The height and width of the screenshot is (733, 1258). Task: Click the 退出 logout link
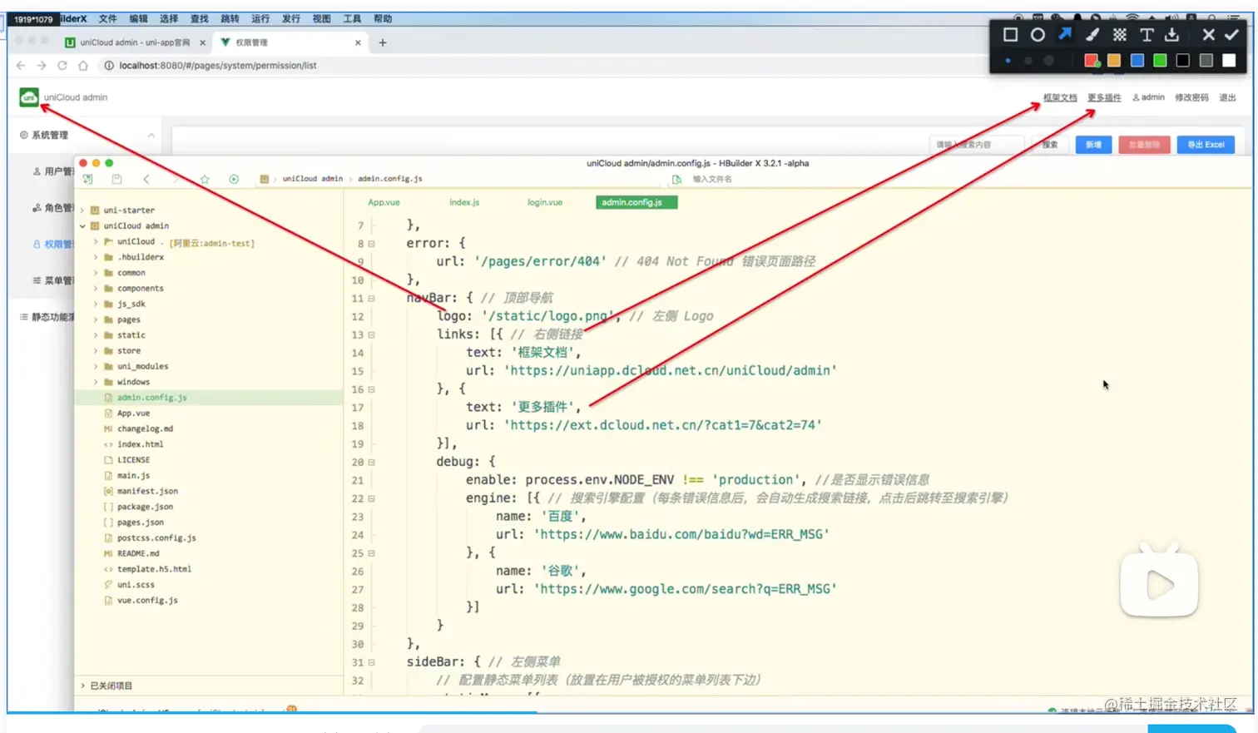(1227, 97)
